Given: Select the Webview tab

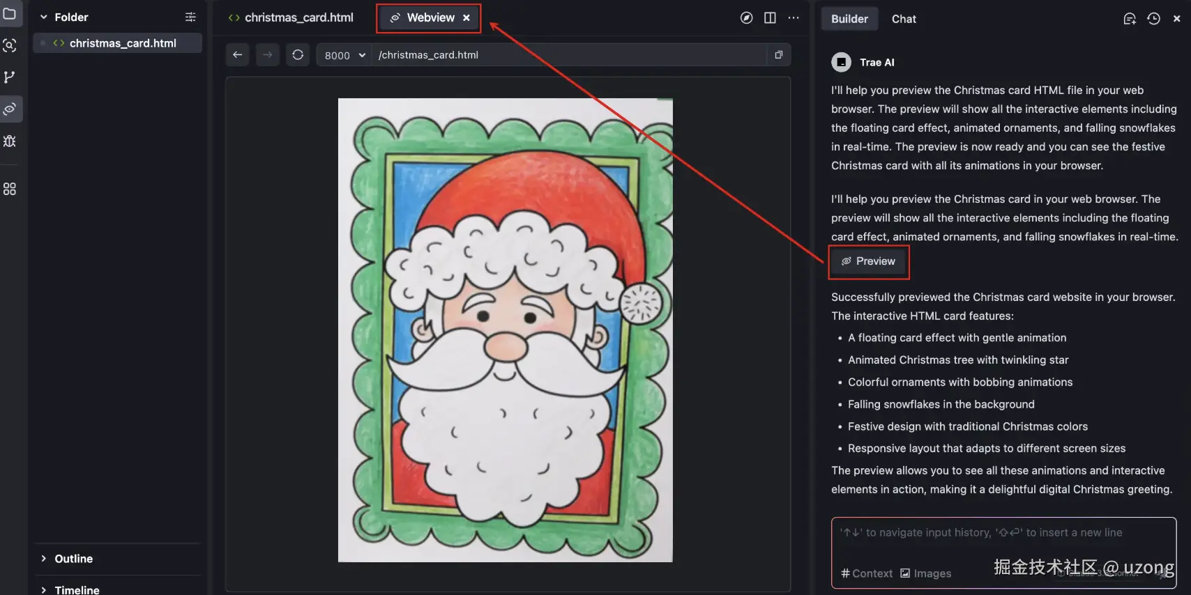Looking at the screenshot, I should click(430, 18).
